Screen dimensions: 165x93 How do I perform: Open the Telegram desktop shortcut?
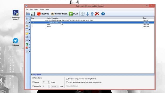pyautogui.click(x=15, y=42)
